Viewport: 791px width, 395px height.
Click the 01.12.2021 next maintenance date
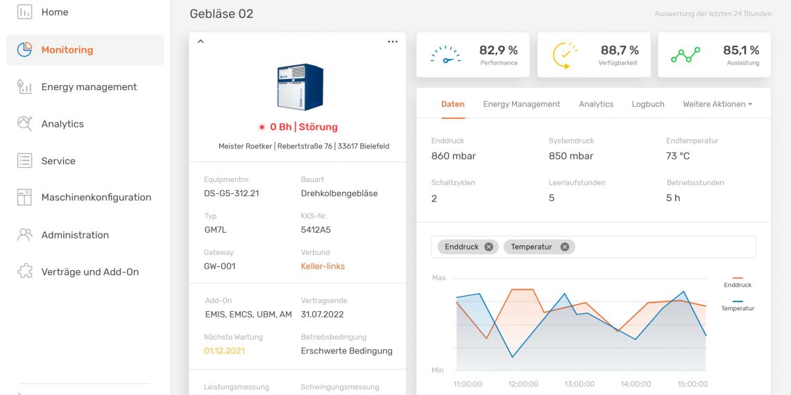pos(224,351)
